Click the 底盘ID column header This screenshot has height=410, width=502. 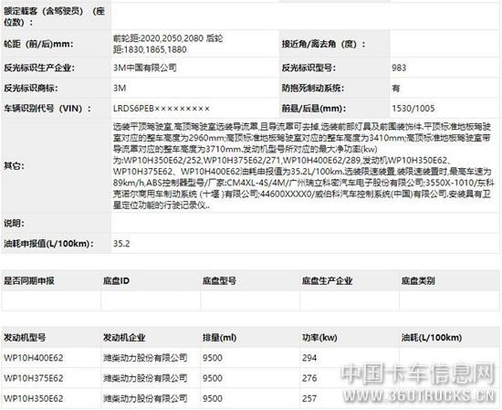116,281
